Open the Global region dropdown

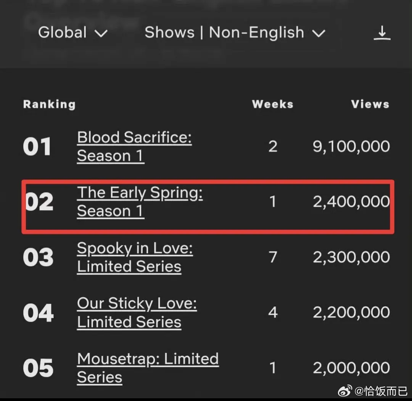73,32
